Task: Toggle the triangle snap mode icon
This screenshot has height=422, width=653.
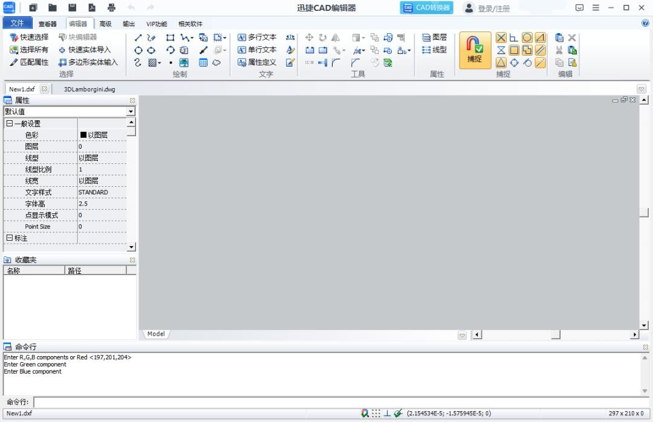Action: coord(501,62)
